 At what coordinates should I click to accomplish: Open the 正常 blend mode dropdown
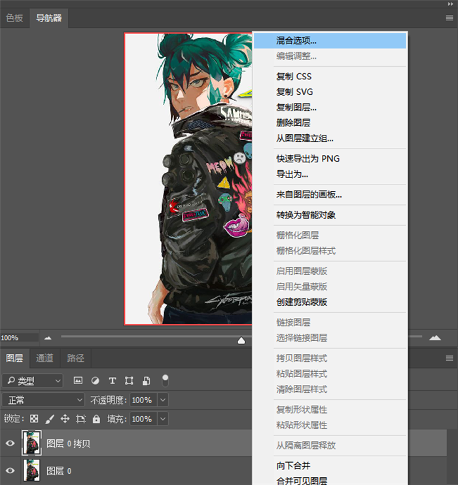click(43, 400)
